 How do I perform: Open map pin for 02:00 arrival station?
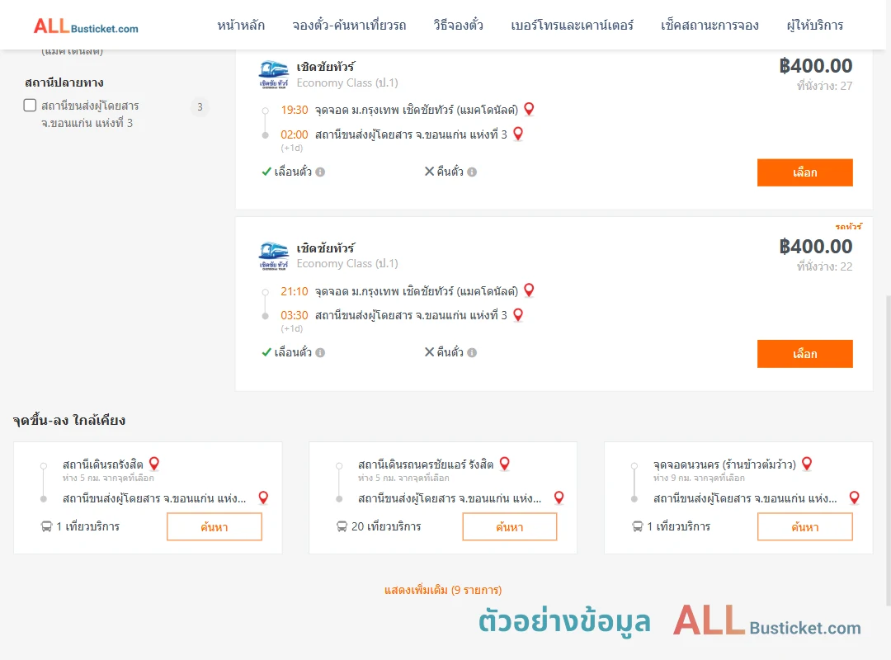coord(518,134)
